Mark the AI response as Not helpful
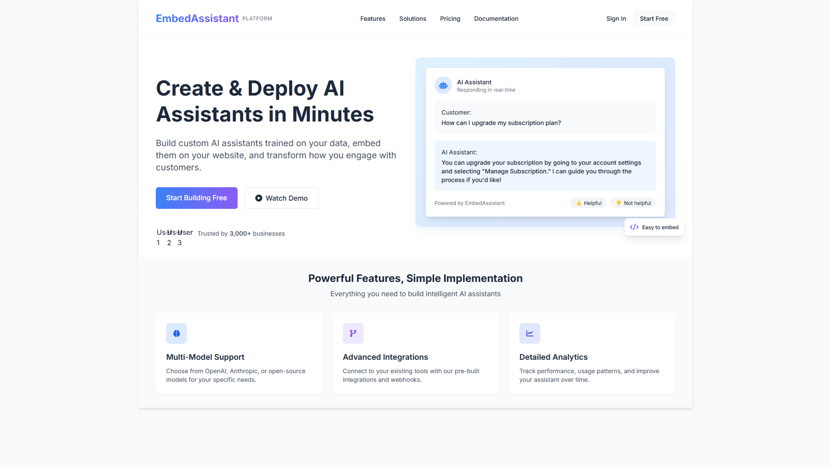This screenshot has width=831, height=467. pyautogui.click(x=633, y=203)
